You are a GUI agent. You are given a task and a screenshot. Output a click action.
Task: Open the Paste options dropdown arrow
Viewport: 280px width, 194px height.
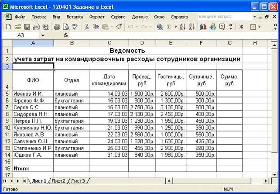[x=112, y=27]
